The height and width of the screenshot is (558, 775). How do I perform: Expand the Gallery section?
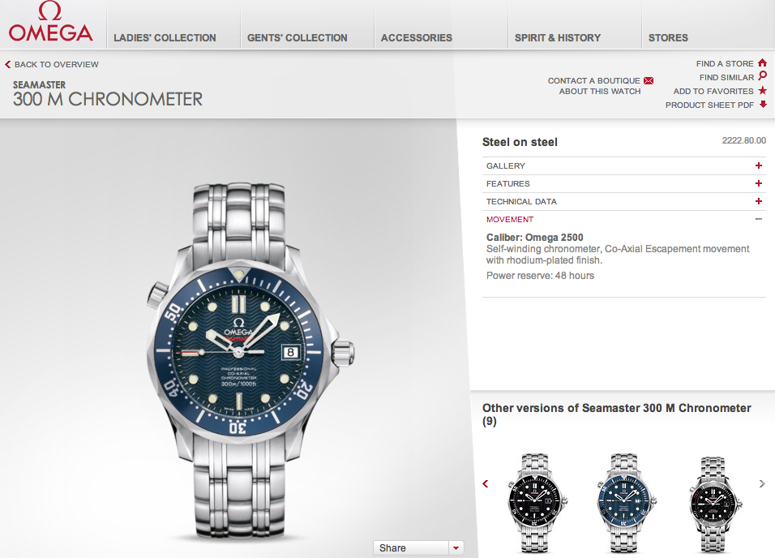pos(623,165)
